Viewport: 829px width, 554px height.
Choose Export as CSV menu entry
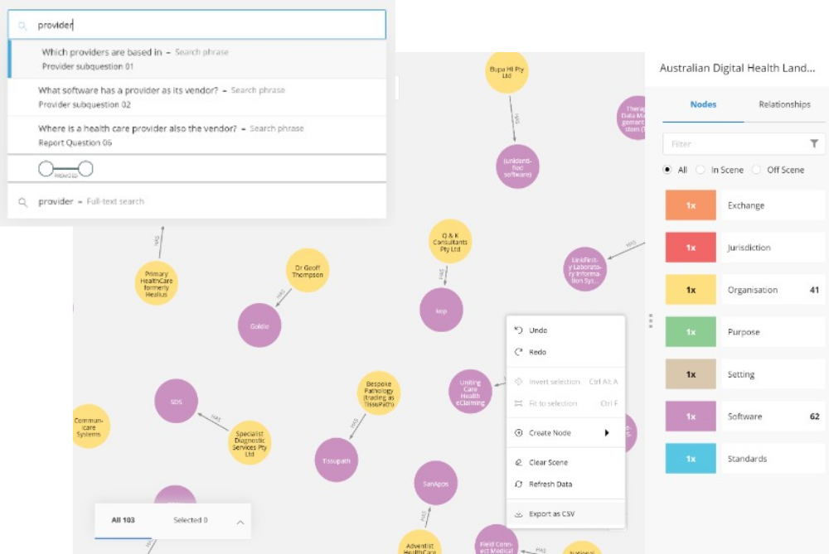coord(565,514)
